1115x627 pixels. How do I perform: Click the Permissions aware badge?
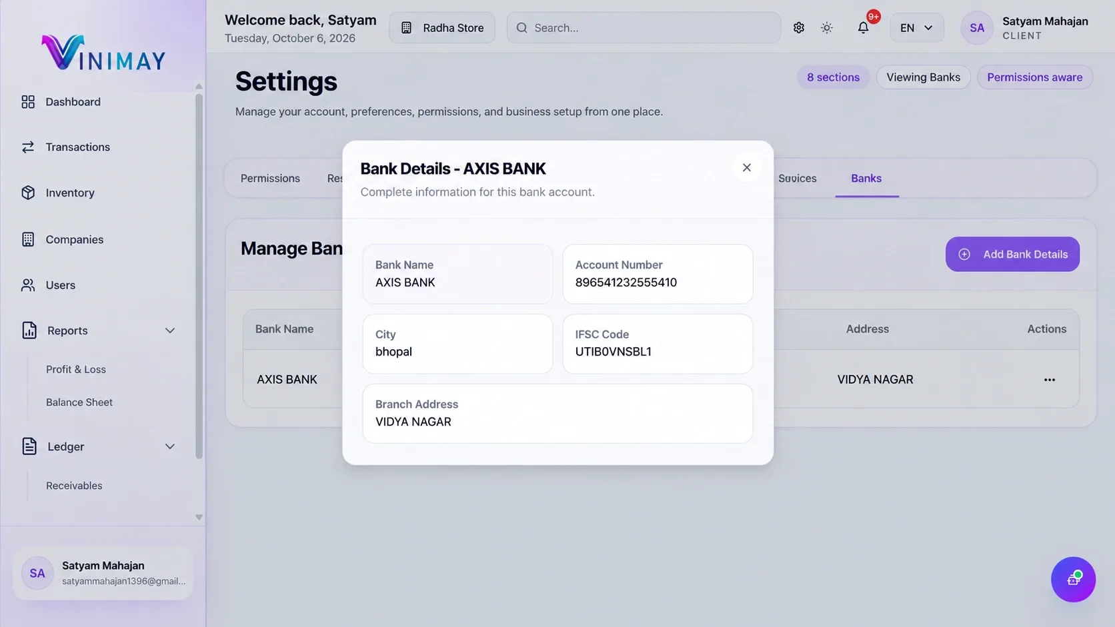tap(1034, 77)
